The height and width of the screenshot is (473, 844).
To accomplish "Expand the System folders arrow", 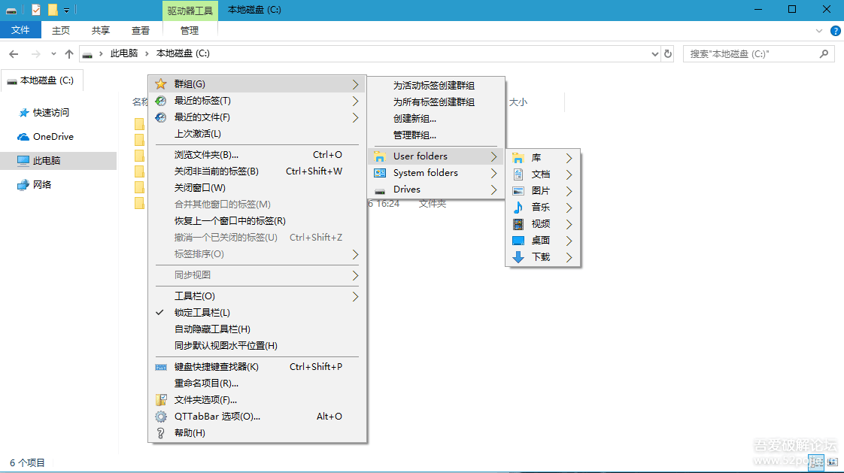I will (493, 173).
